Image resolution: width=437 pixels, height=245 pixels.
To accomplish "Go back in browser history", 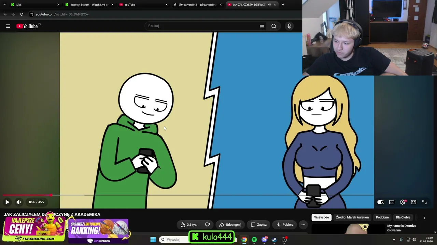I will tap(5, 14).
